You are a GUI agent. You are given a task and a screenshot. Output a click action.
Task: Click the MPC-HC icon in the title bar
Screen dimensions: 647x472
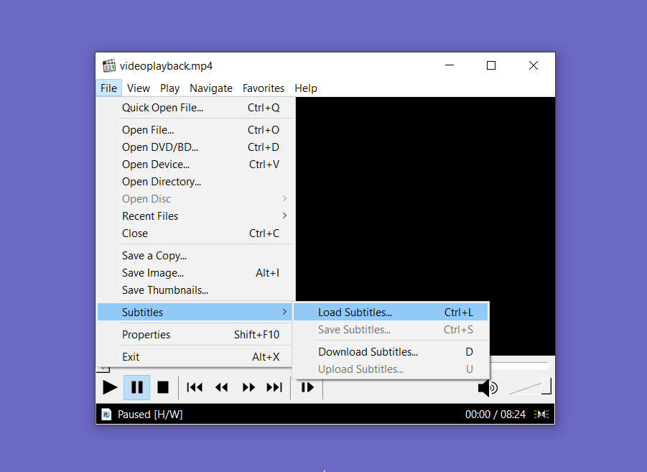coord(109,65)
